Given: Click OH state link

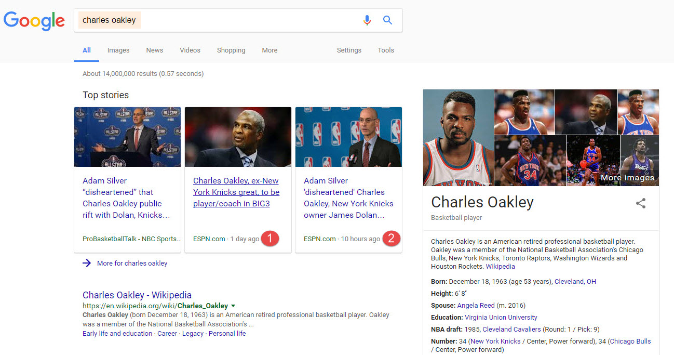Looking at the screenshot, I should tap(591, 282).
